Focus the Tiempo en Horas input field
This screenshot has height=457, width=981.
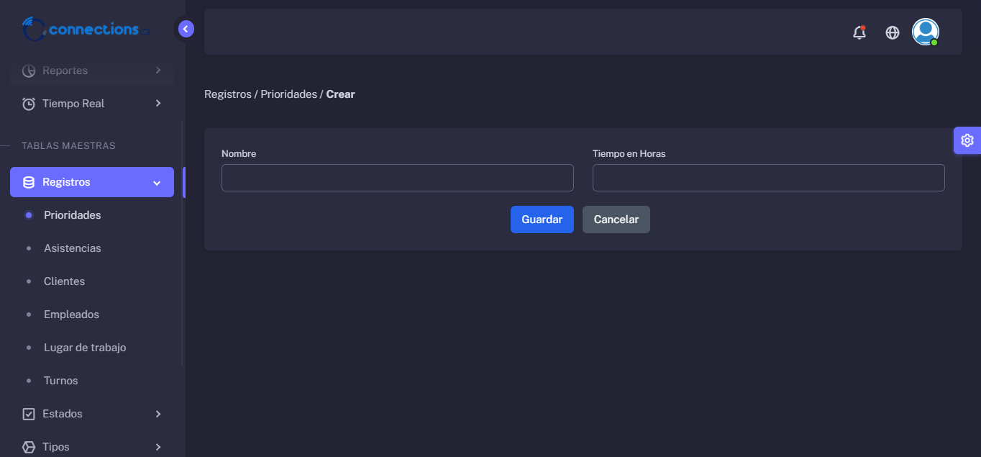769,178
